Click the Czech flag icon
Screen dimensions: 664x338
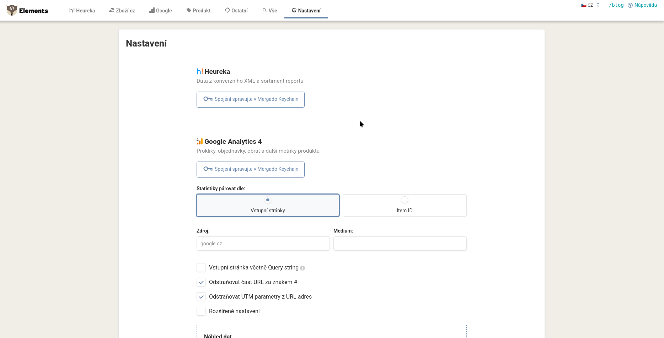pyautogui.click(x=584, y=5)
